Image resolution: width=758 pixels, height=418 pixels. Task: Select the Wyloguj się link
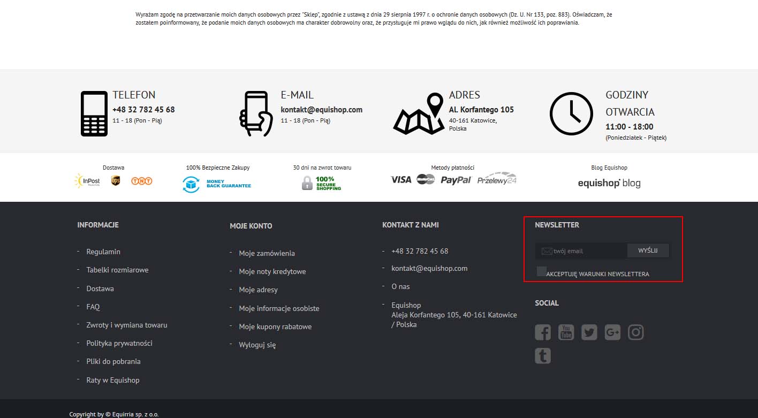tap(257, 345)
